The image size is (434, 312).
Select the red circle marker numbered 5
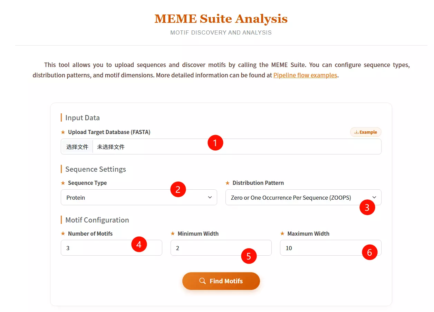click(x=249, y=256)
